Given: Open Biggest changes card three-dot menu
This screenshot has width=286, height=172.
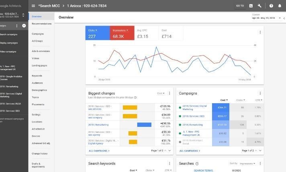Looking at the screenshot, I should pyautogui.click(x=169, y=93).
